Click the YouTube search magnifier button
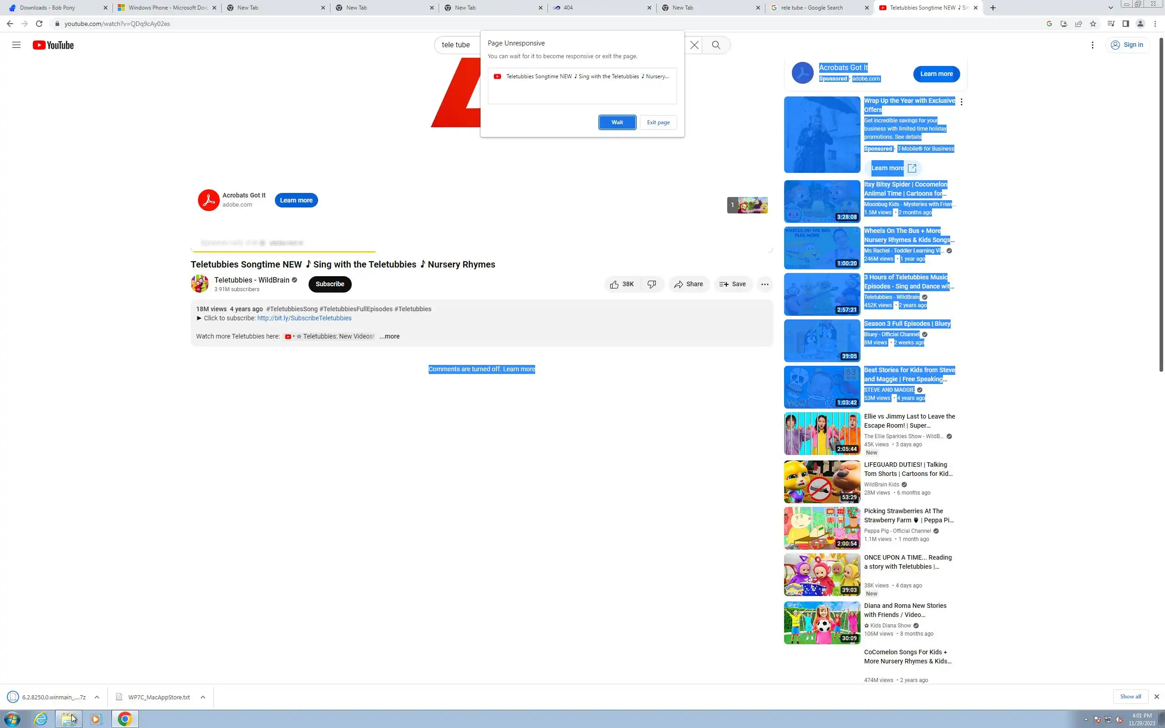 716,45
